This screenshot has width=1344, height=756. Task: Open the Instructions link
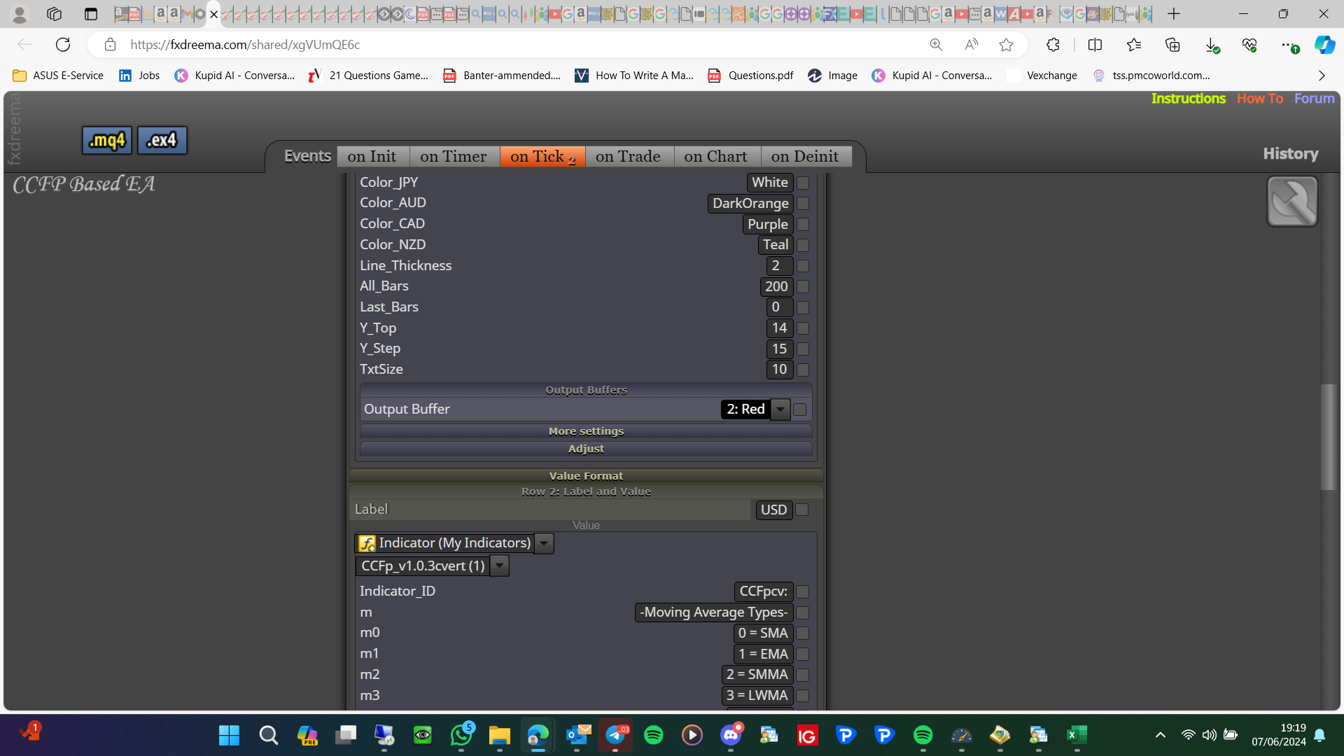(x=1188, y=99)
